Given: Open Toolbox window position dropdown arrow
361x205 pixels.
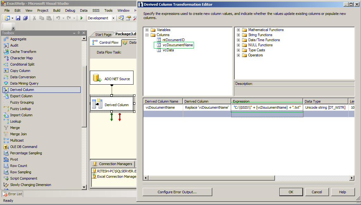Looking at the screenshot, I should tap(74, 33).
